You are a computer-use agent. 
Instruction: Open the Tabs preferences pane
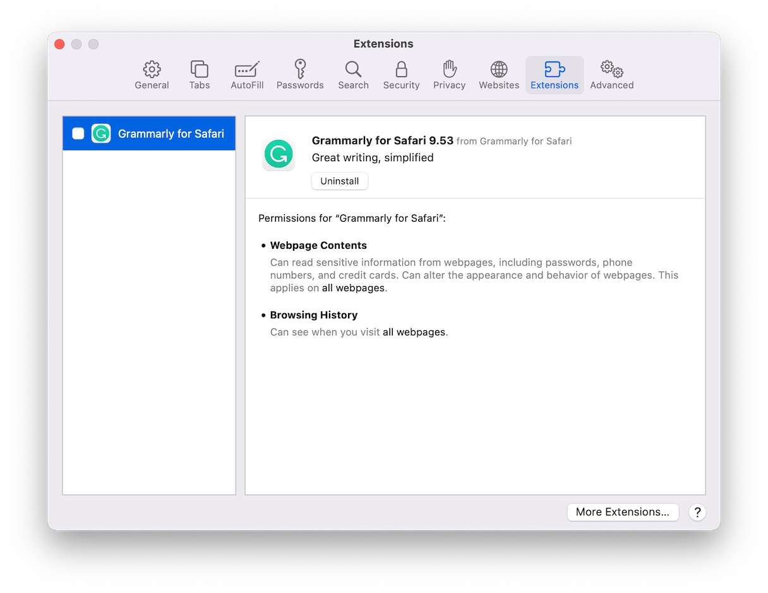pyautogui.click(x=200, y=75)
